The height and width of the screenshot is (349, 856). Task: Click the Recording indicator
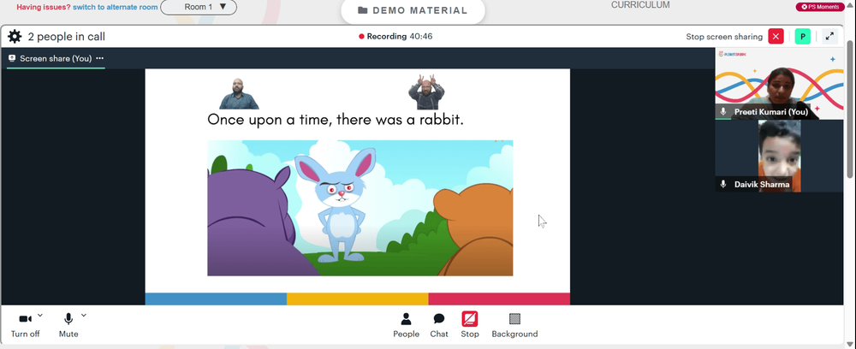click(x=395, y=37)
